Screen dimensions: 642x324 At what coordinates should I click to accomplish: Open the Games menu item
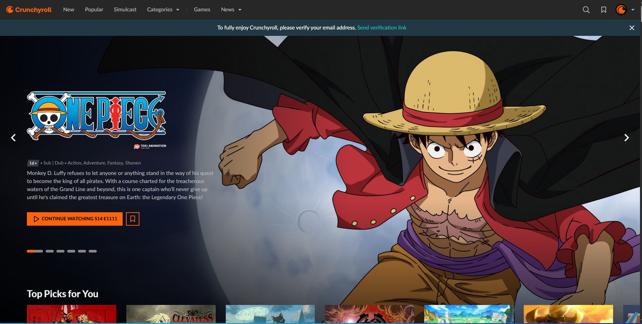202,10
